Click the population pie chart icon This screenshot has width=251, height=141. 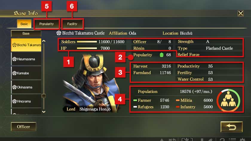[228, 100]
